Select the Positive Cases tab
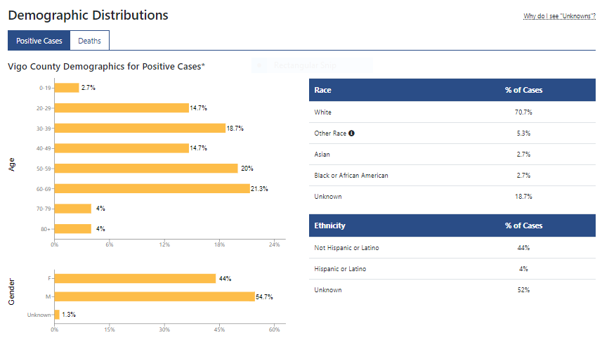The width and height of the screenshot is (602, 340). pos(39,41)
